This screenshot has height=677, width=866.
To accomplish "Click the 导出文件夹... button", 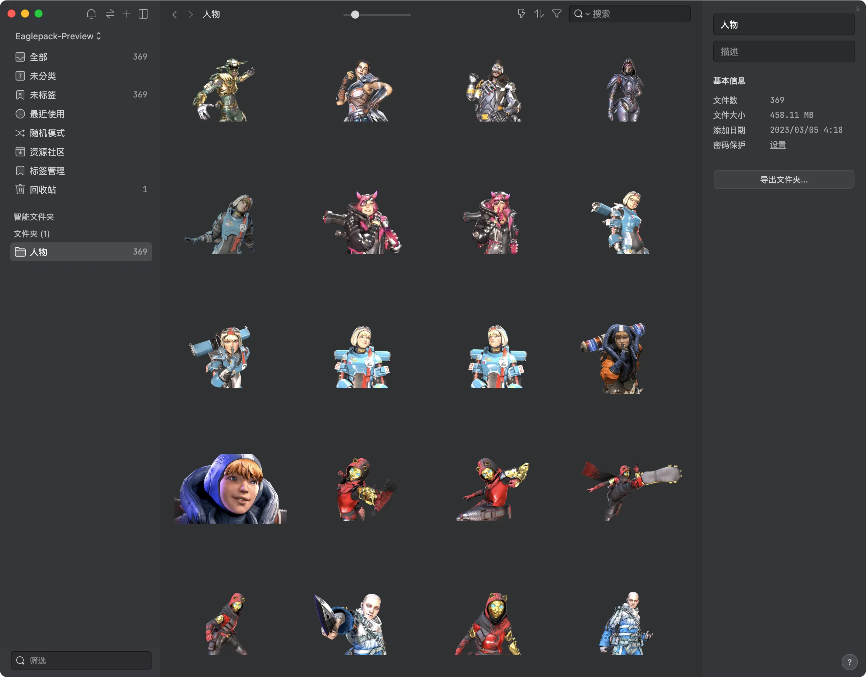I will (783, 180).
